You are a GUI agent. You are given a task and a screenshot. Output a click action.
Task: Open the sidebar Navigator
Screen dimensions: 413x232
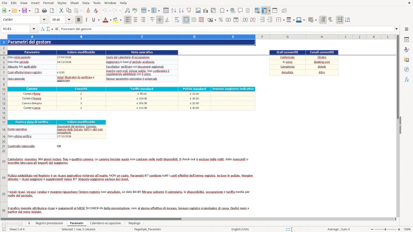click(406, 69)
